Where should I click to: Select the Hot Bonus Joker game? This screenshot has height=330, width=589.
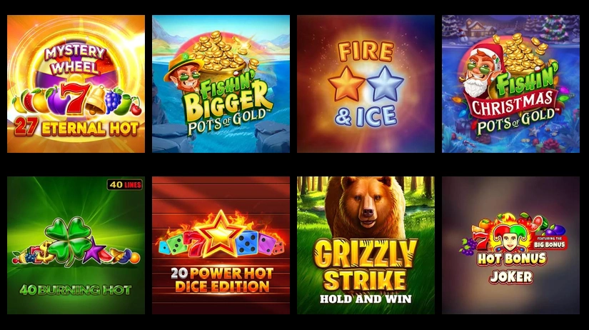pyautogui.click(x=511, y=246)
